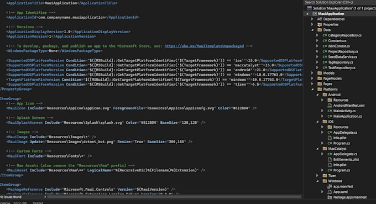Image resolution: width=376 pixels, height=204 pixels.
Task: Click the Package.appxmanifest file icon
Action: [x=330, y=197]
